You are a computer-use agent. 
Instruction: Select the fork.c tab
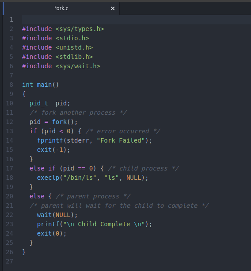click(x=61, y=8)
